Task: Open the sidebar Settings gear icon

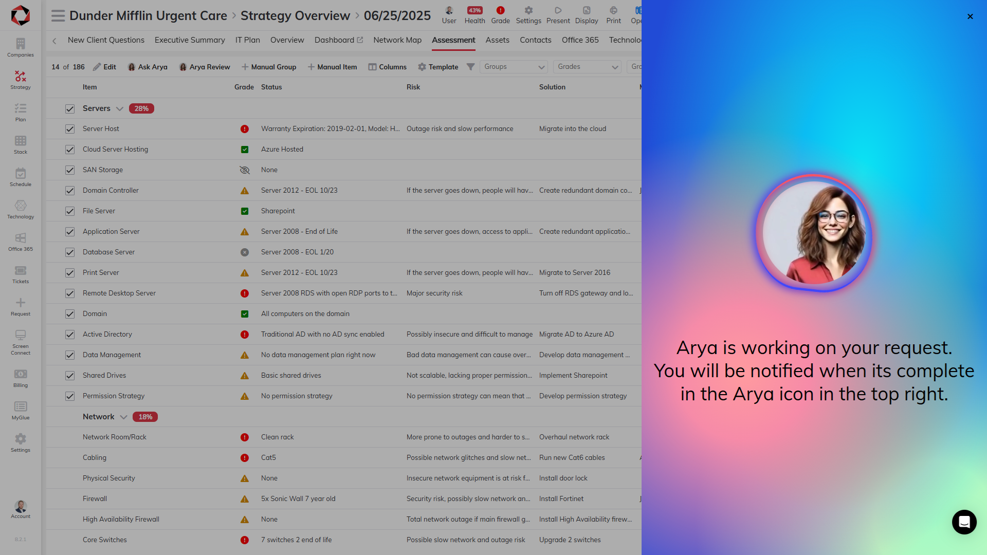Action: coord(21,442)
